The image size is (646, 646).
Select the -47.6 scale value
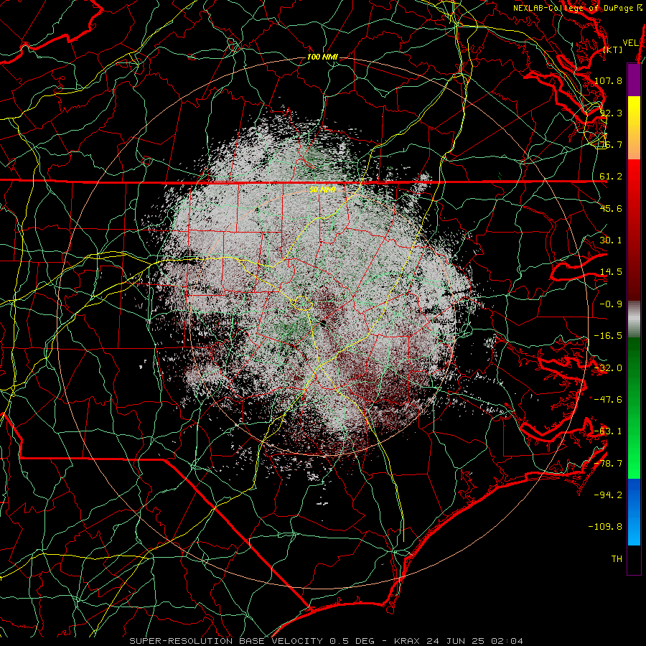pos(608,400)
